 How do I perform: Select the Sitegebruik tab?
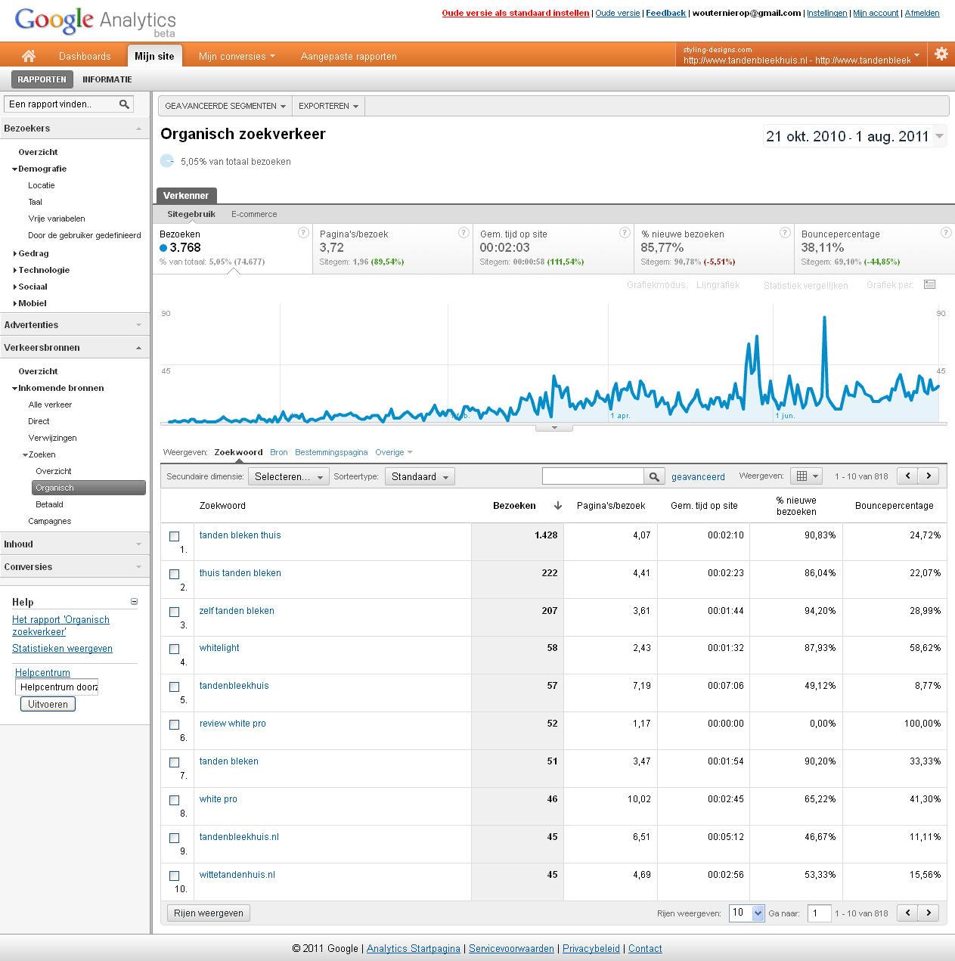pyautogui.click(x=191, y=214)
